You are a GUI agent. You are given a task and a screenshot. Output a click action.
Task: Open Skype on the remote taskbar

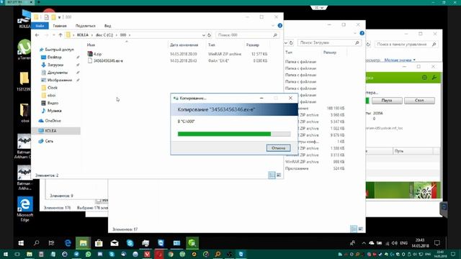(130, 243)
